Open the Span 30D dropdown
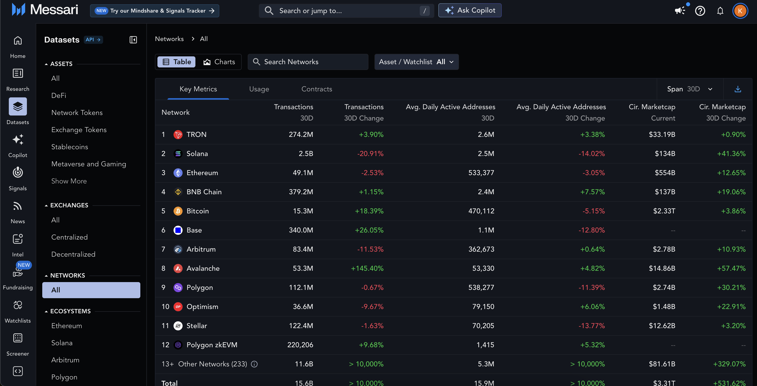This screenshot has height=386, width=757. click(x=690, y=89)
